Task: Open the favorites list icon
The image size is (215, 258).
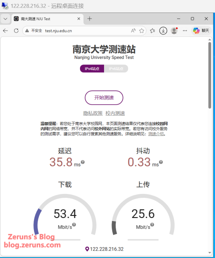Action: pyautogui.click(x=153, y=31)
